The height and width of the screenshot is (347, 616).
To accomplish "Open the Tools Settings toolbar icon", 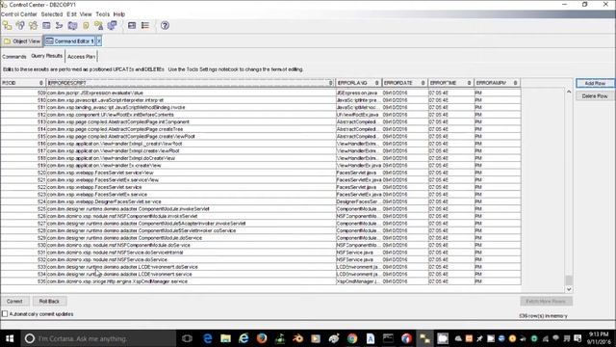I will [132, 26].
